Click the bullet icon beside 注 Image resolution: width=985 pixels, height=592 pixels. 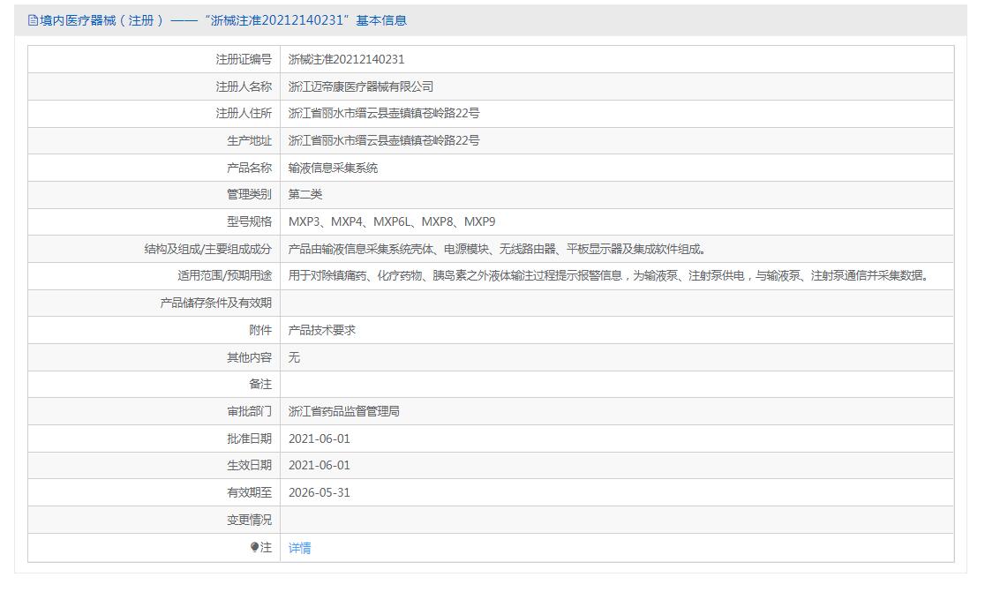click(x=254, y=547)
